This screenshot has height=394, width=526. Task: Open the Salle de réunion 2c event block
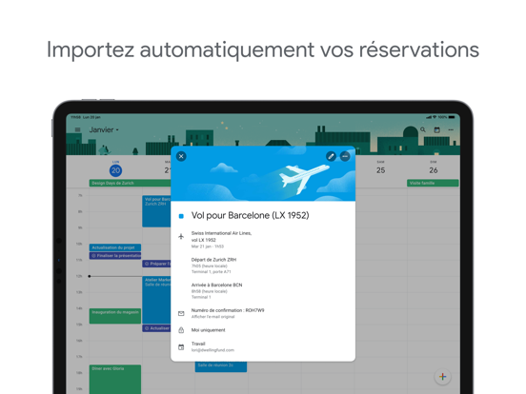pyautogui.click(x=221, y=366)
